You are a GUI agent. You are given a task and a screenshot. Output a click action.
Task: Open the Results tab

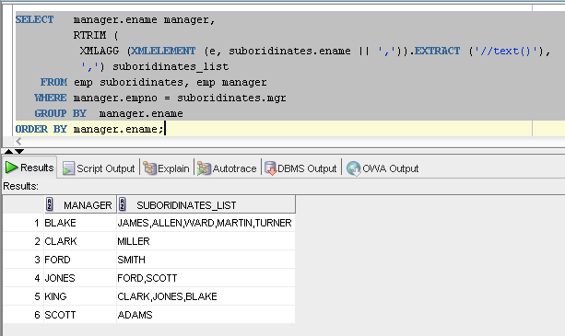tap(29, 168)
